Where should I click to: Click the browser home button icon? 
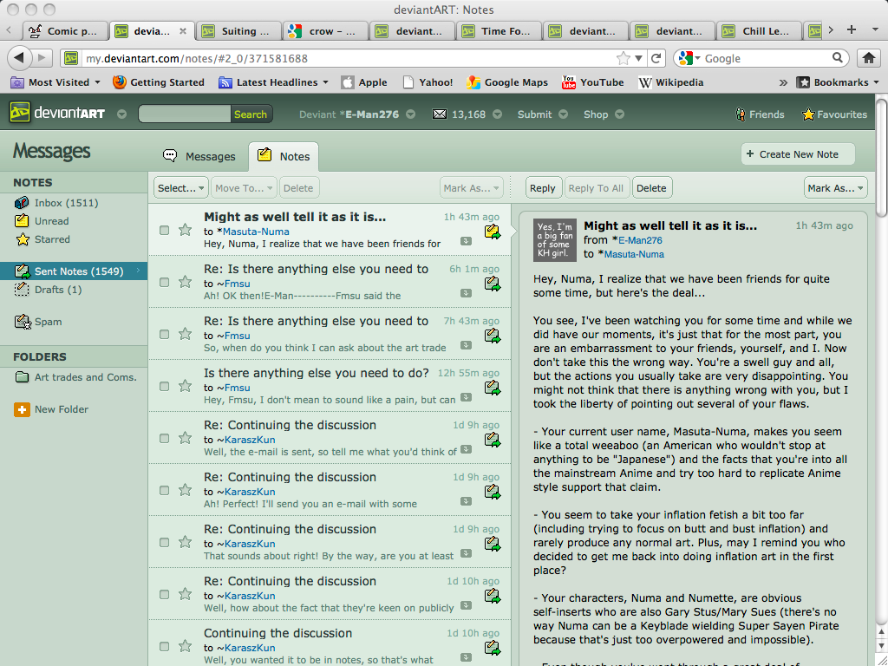pyautogui.click(x=867, y=58)
